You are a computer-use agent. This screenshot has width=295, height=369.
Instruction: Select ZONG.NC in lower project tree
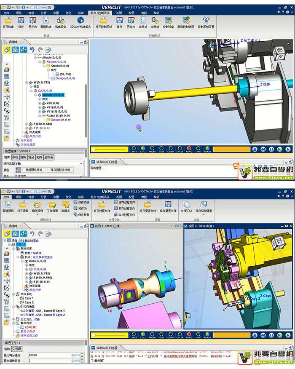31,327
